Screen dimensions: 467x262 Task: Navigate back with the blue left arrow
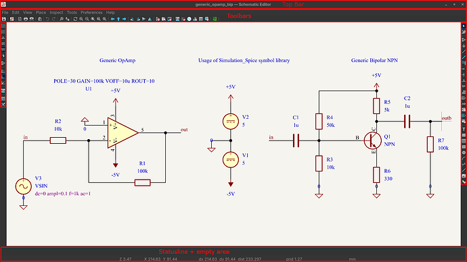coord(112,19)
